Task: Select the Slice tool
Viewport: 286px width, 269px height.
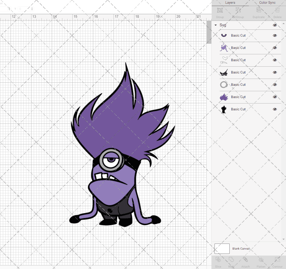Action: [218, 260]
